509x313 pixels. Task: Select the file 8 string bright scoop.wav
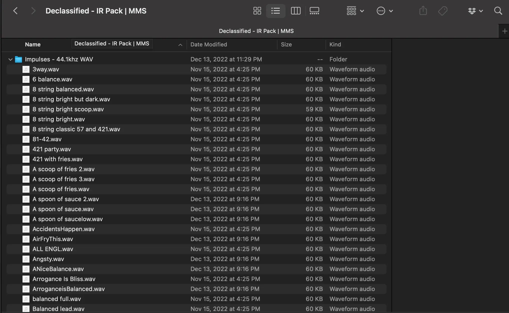pyautogui.click(x=68, y=109)
